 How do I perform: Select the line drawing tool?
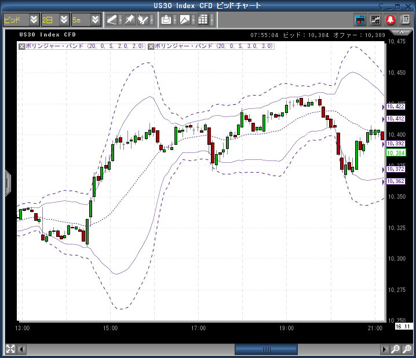point(111,20)
